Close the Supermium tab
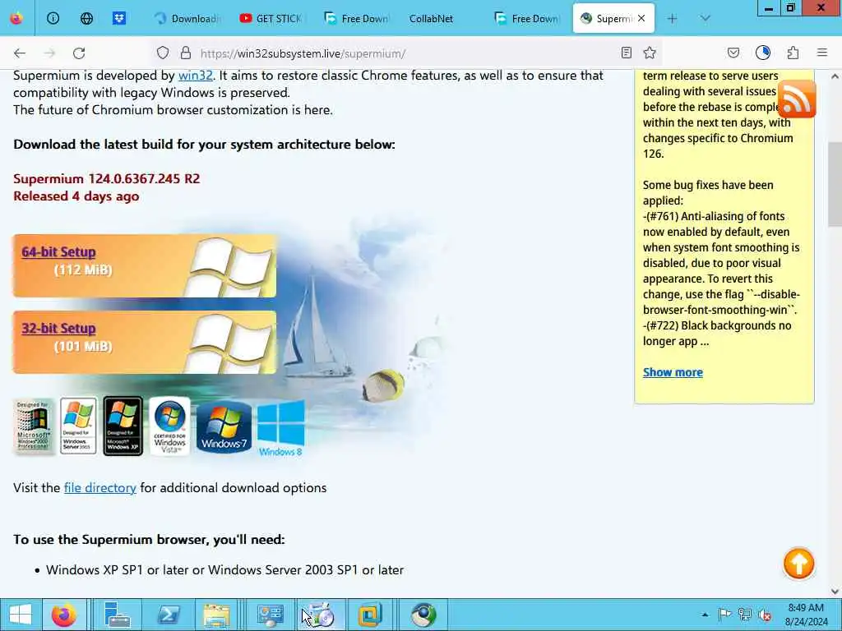842x631 pixels. [641, 18]
